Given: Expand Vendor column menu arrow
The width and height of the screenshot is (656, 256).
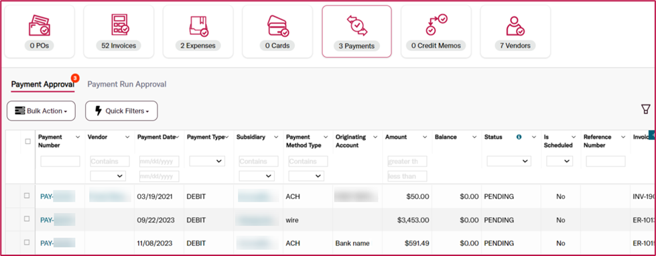Looking at the screenshot, I should click(x=127, y=137).
